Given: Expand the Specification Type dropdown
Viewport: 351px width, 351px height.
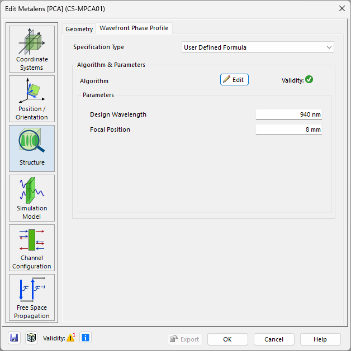Looking at the screenshot, I should (x=258, y=47).
